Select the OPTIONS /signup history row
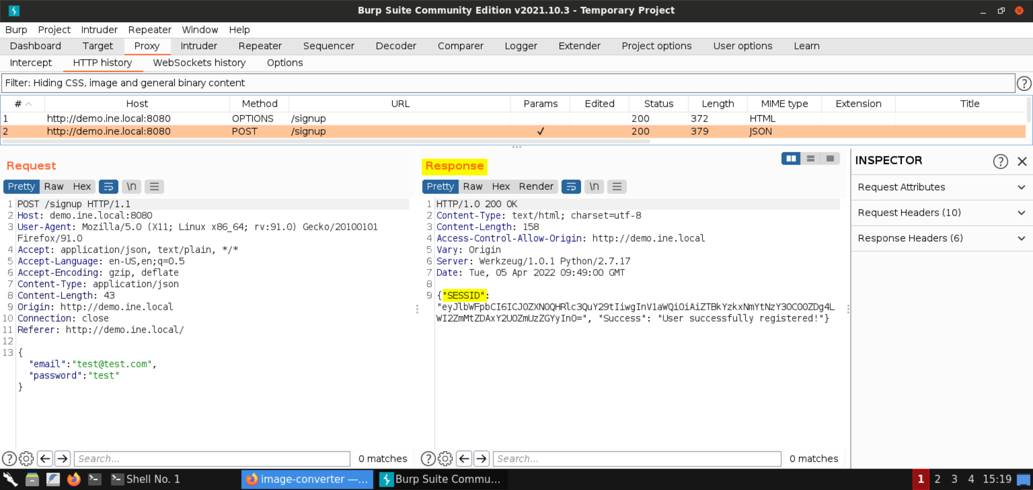The height and width of the screenshot is (490, 1033). [514, 118]
